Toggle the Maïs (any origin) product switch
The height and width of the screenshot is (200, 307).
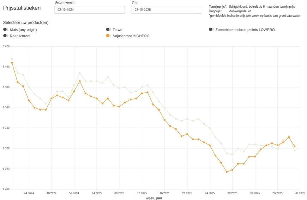(6, 30)
